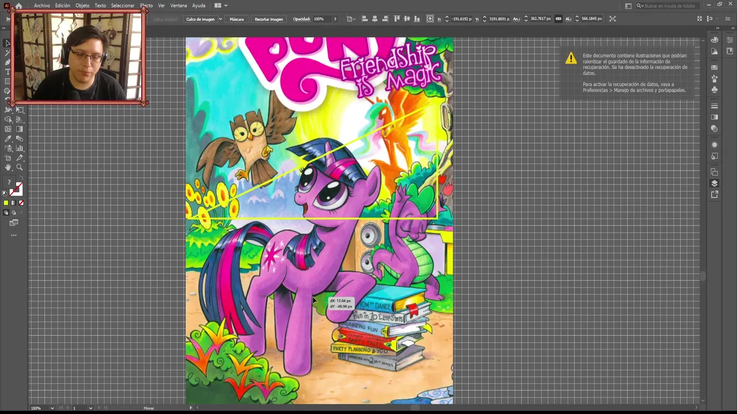Image resolution: width=737 pixels, height=414 pixels.
Task: Click the Máscara button
Action: [237, 19]
